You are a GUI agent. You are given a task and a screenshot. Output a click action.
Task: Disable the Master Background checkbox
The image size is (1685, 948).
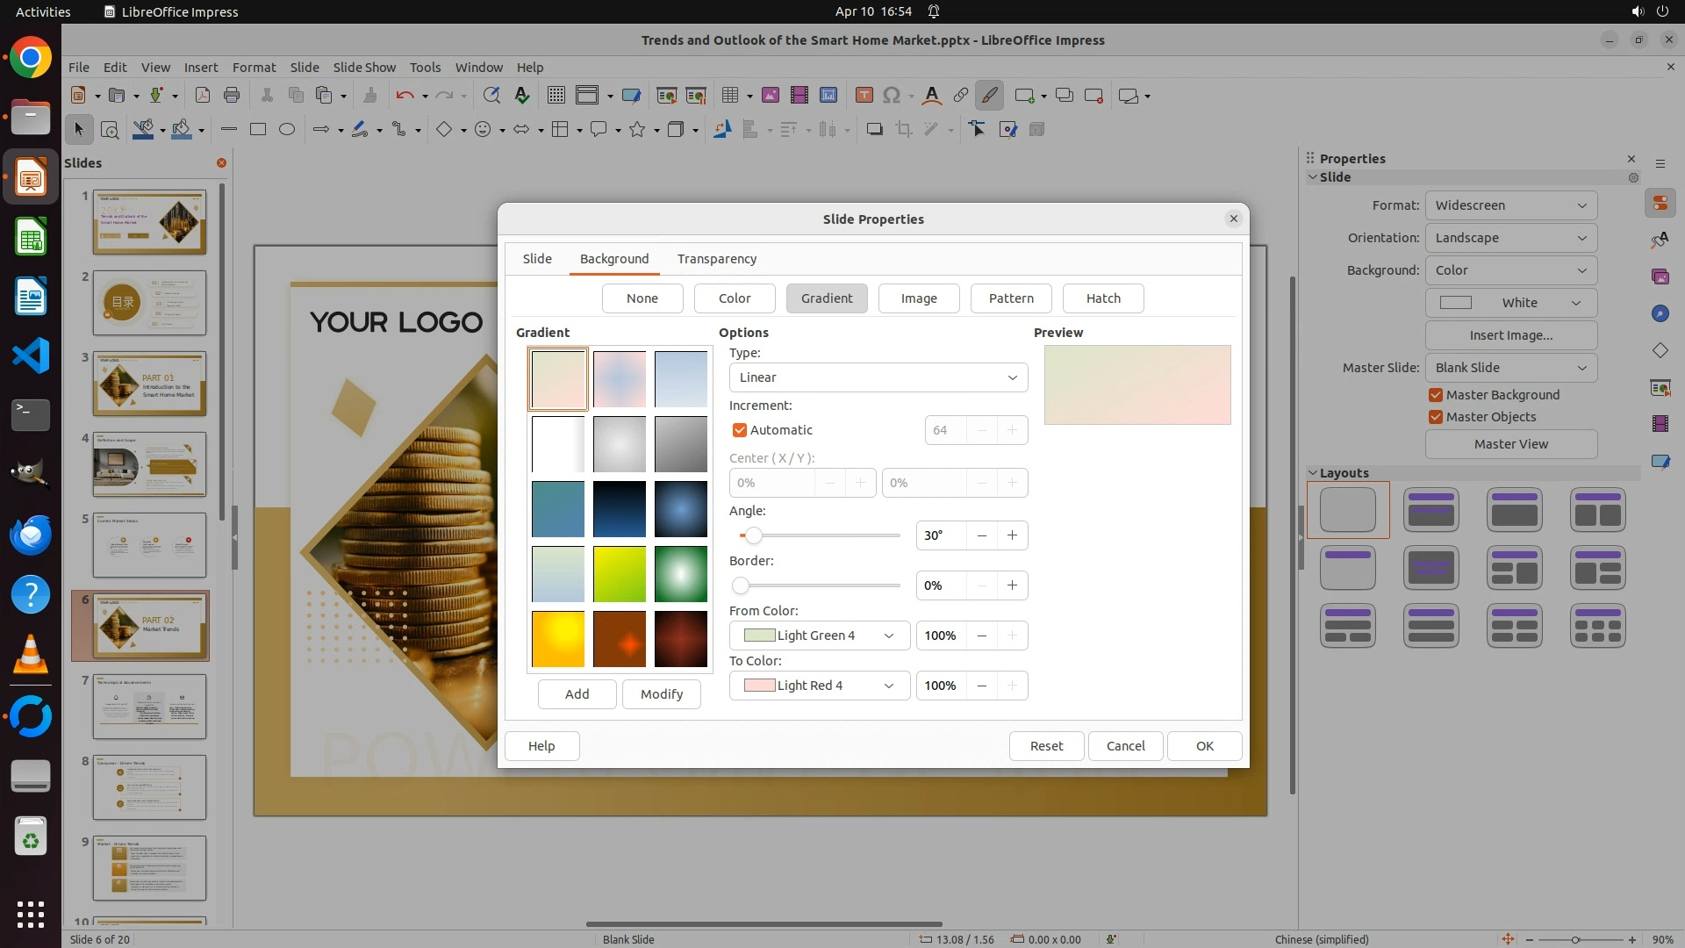coord(1436,395)
